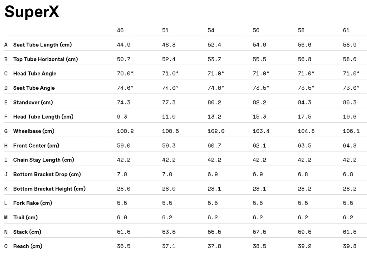Select the size 46 column header
Image resolution: width=367 pixels, height=256 pixels.
tap(120, 30)
